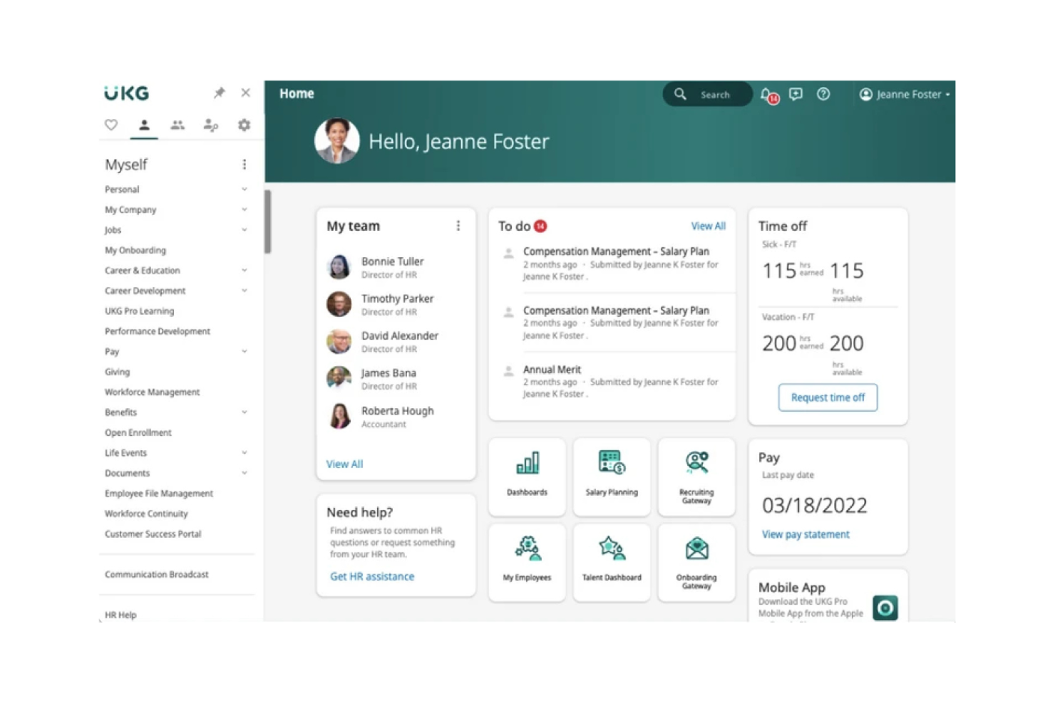
Task: Open the Talent Dashboard
Action: pos(611,561)
